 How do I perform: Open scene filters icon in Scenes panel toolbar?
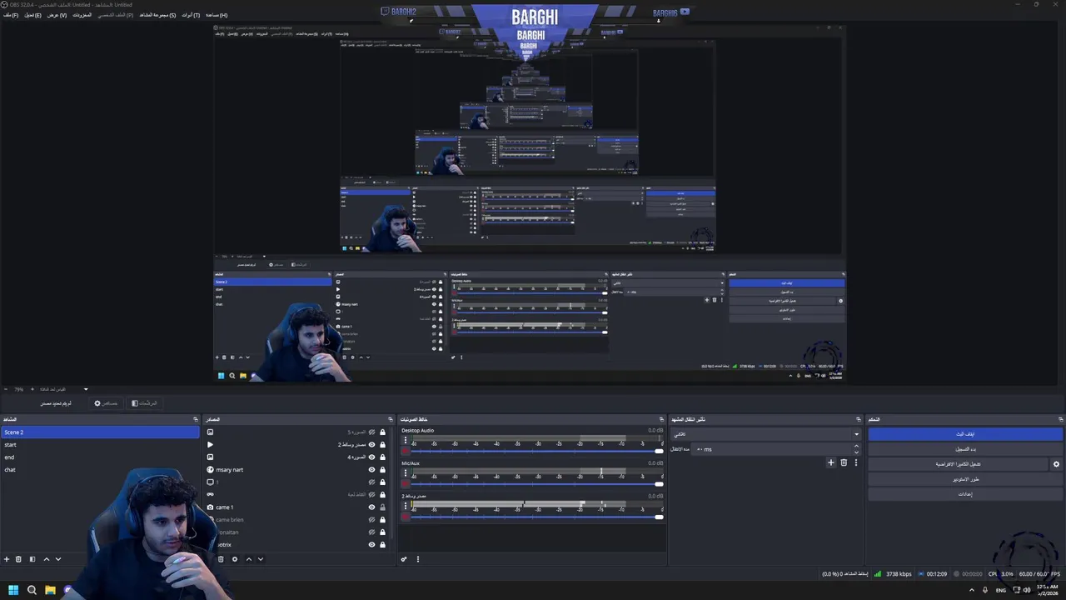coord(32,559)
